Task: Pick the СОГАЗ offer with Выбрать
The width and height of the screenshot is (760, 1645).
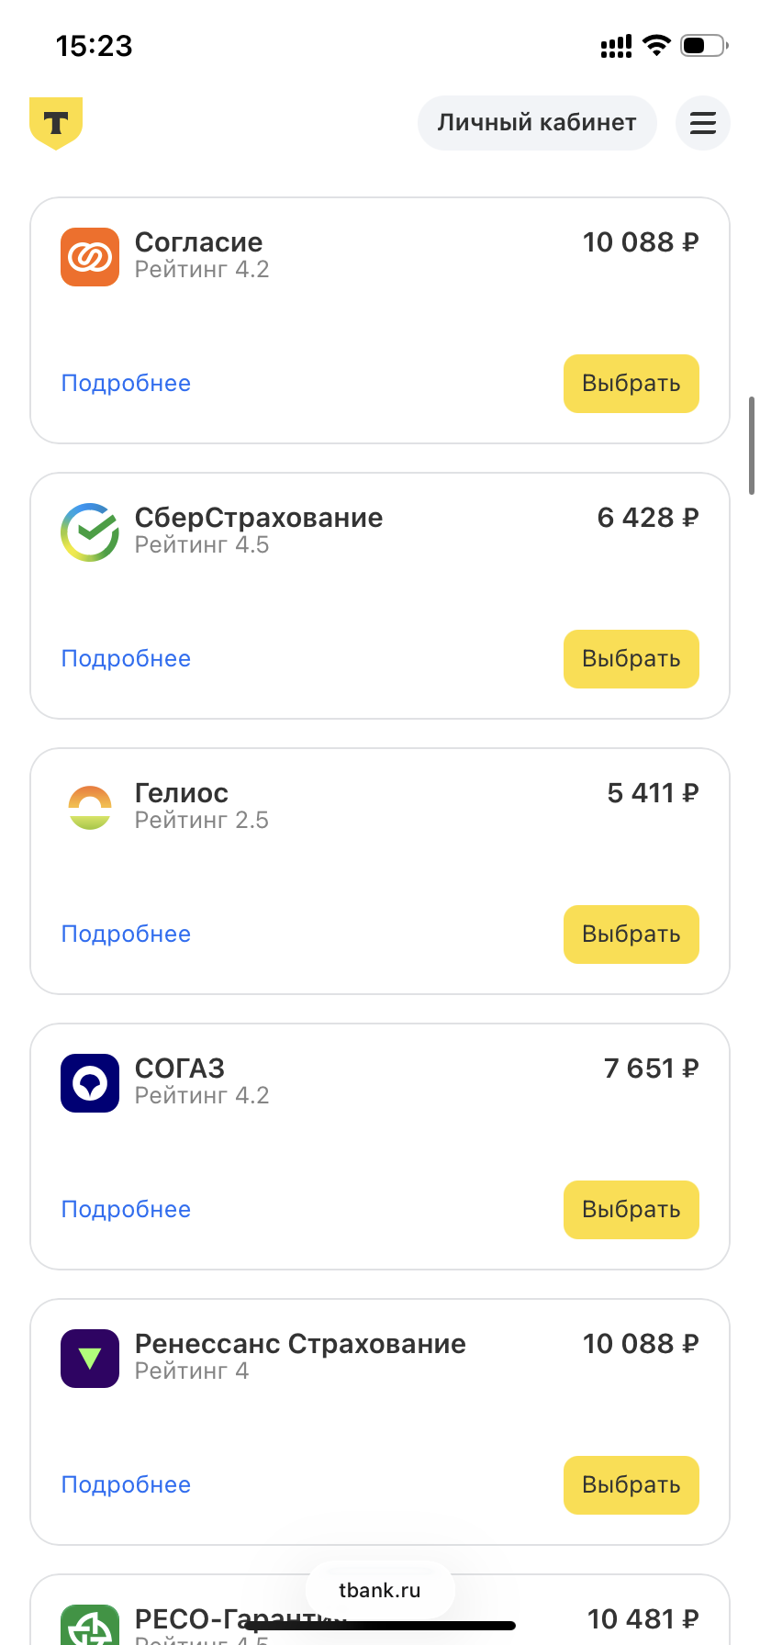Action: click(x=631, y=1210)
